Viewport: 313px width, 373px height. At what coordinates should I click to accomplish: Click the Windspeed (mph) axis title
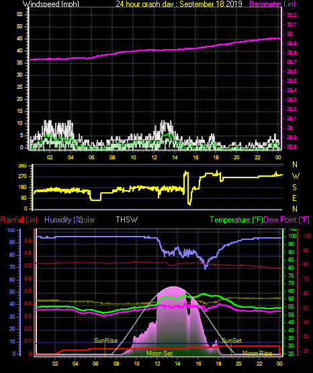coord(51,4)
